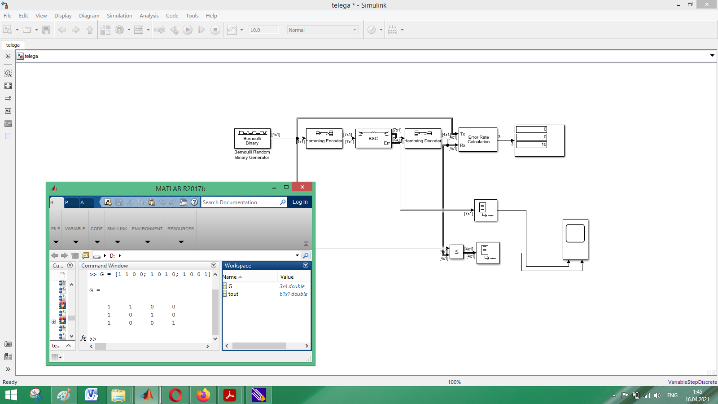Screen dimensions: 718x404
Task: Expand the folder tree plus icon in Current Folder
Action: click(53, 321)
